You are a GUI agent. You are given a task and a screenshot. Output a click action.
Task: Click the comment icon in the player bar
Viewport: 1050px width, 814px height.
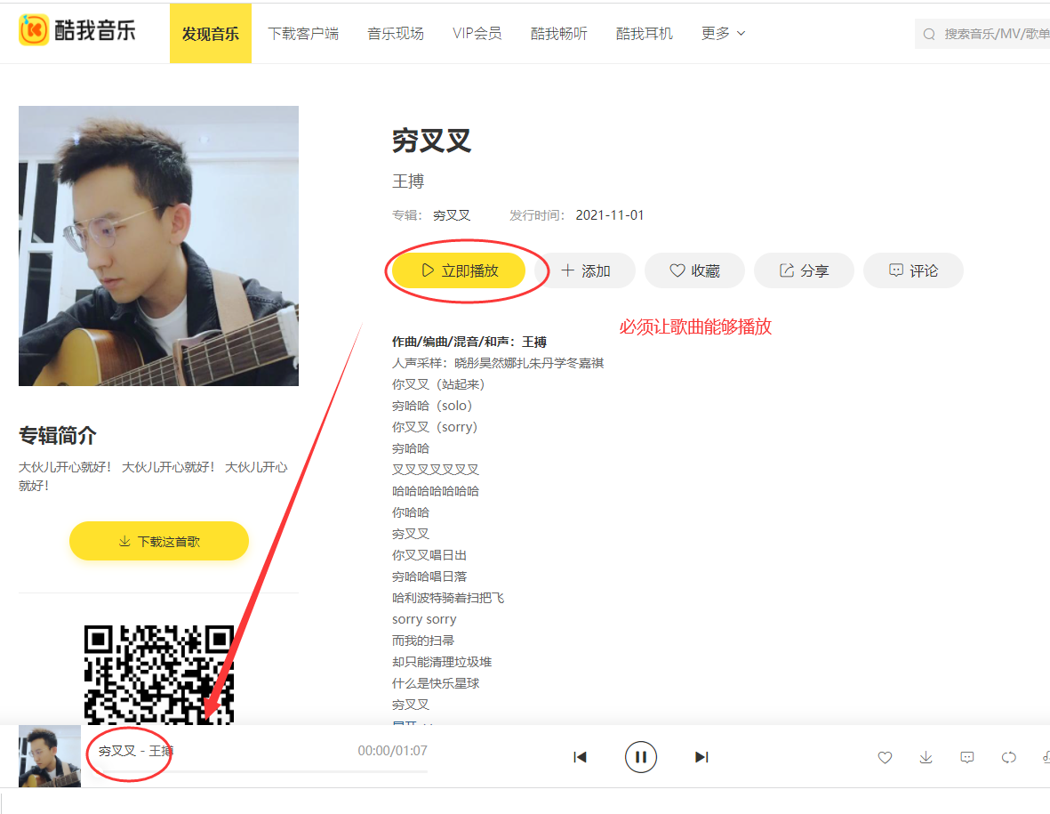coord(967,757)
